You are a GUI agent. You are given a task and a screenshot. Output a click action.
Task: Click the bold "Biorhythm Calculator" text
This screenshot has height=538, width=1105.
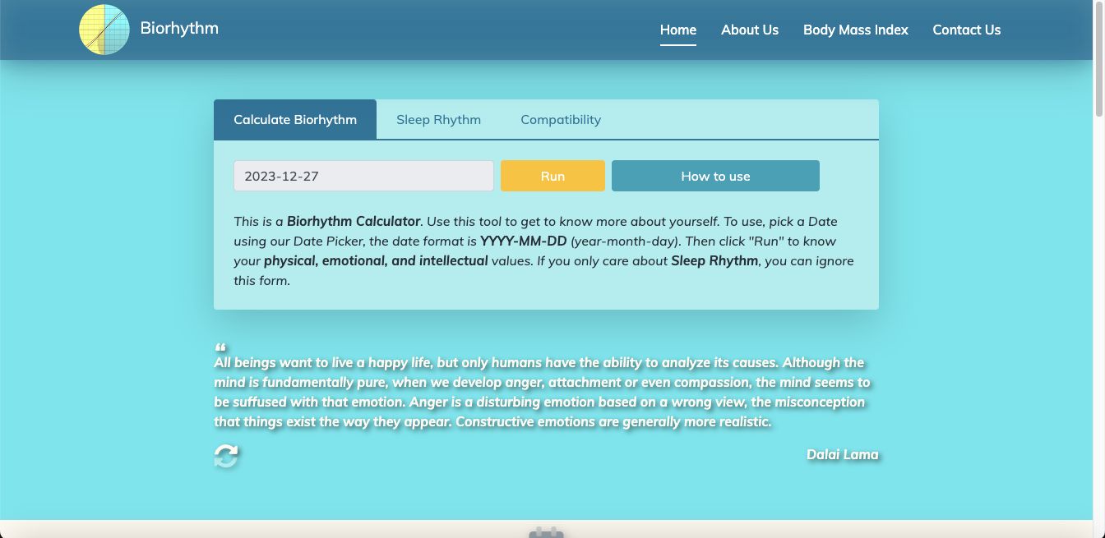tap(354, 221)
